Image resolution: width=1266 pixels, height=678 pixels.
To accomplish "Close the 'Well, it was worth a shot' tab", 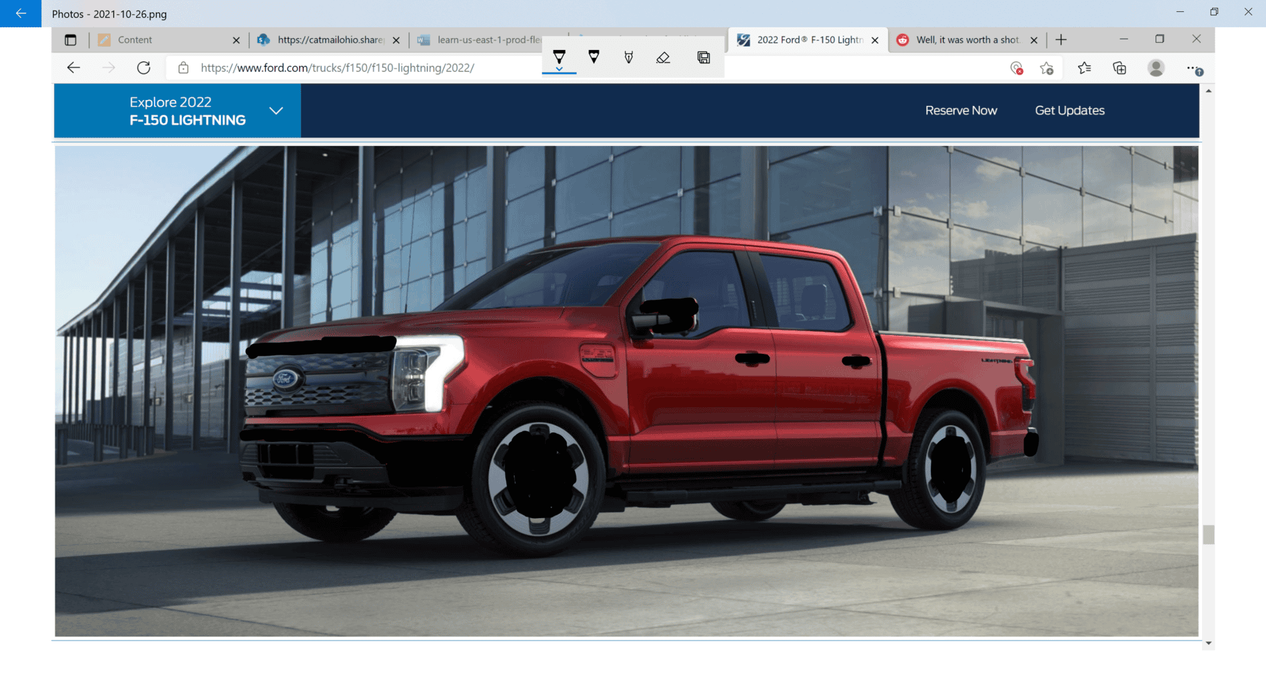I will (x=1033, y=40).
